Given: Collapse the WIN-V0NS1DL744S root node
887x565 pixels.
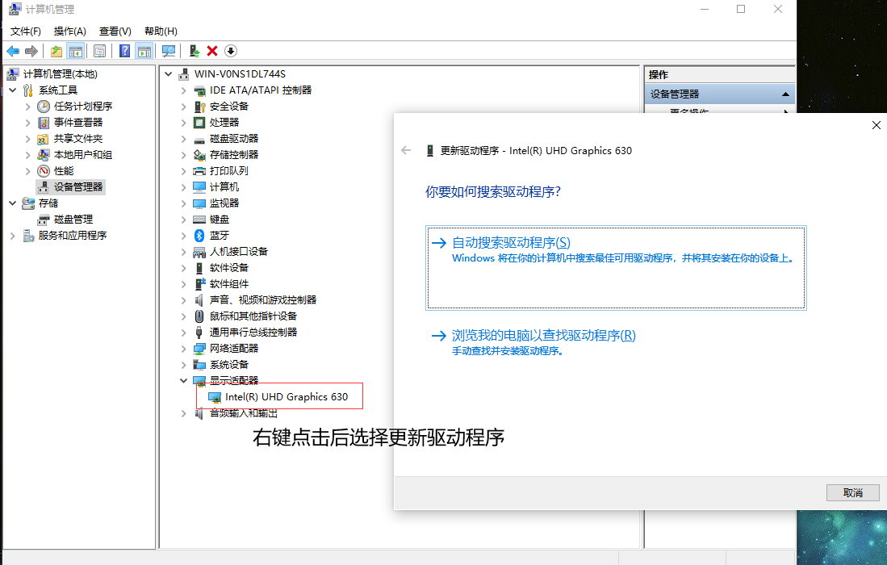Looking at the screenshot, I should click(169, 74).
